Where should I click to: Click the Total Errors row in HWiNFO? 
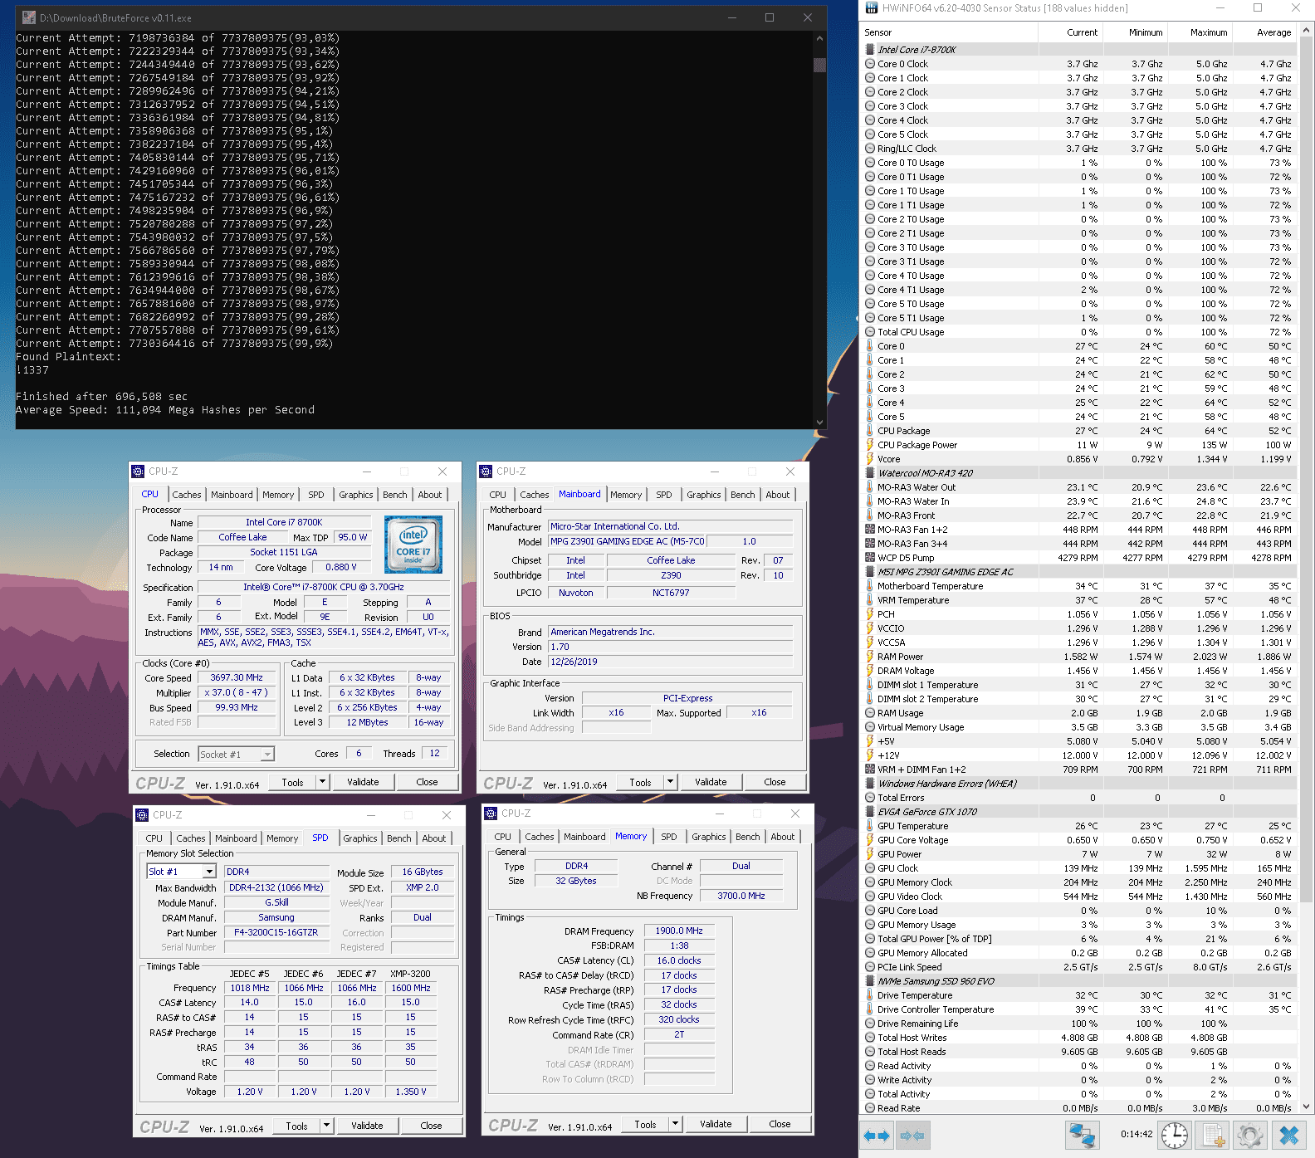click(1079, 798)
